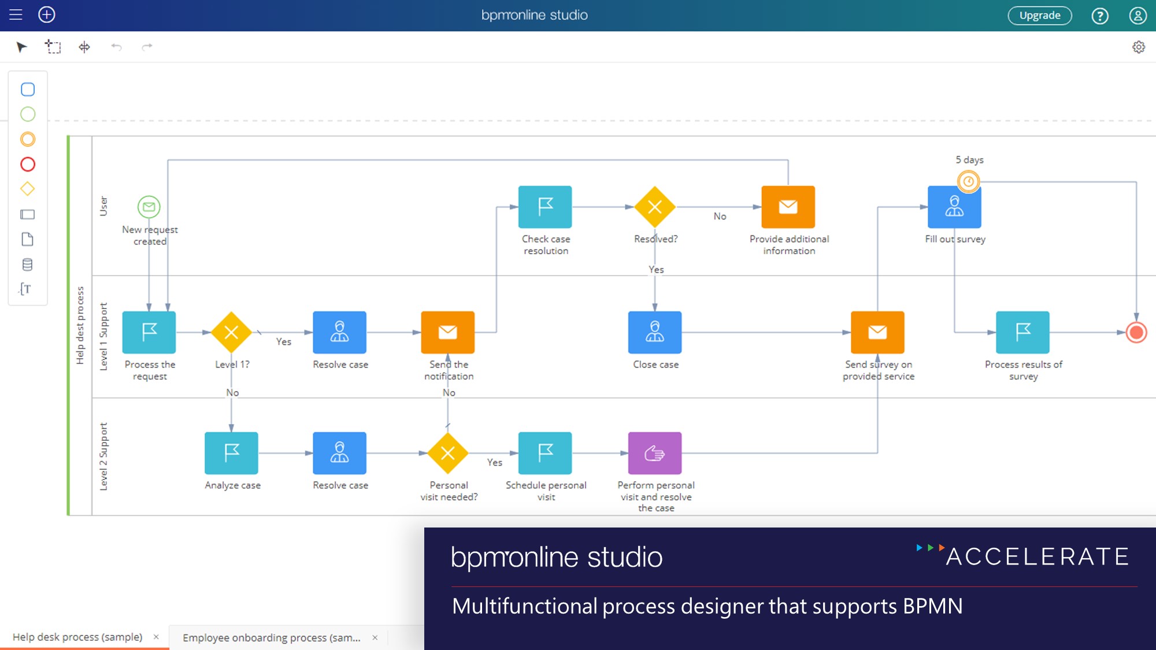The width and height of the screenshot is (1156, 650).
Task: Click the 'No' label after Resolved? gateway
Action: [x=720, y=216]
